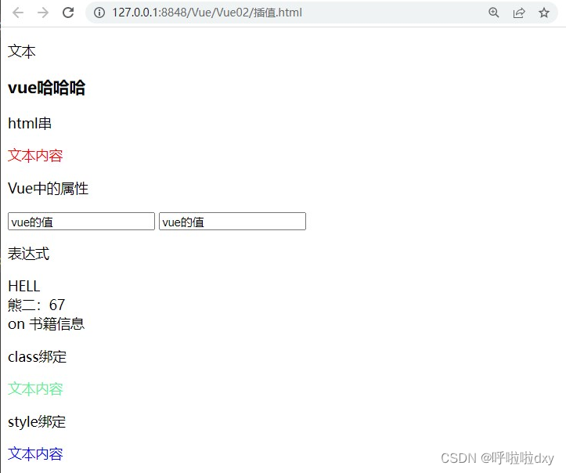Bookmark this page with the star icon
The width and height of the screenshot is (566, 473).
click(543, 13)
